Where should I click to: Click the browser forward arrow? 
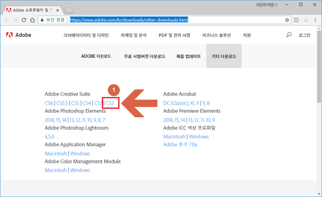[x=16, y=20]
